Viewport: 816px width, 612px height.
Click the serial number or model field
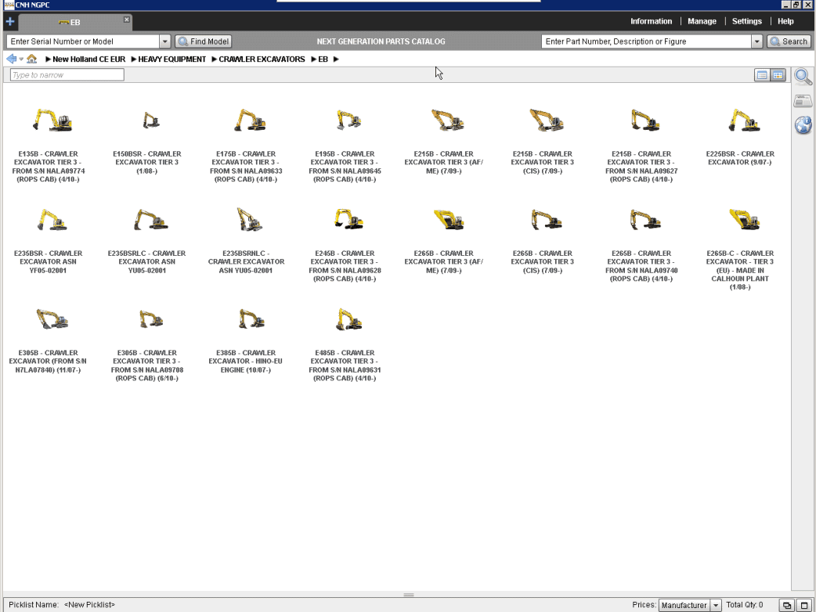(83, 41)
